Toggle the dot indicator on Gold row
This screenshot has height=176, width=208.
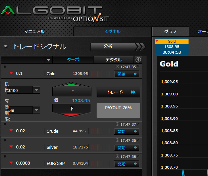click(5, 67)
